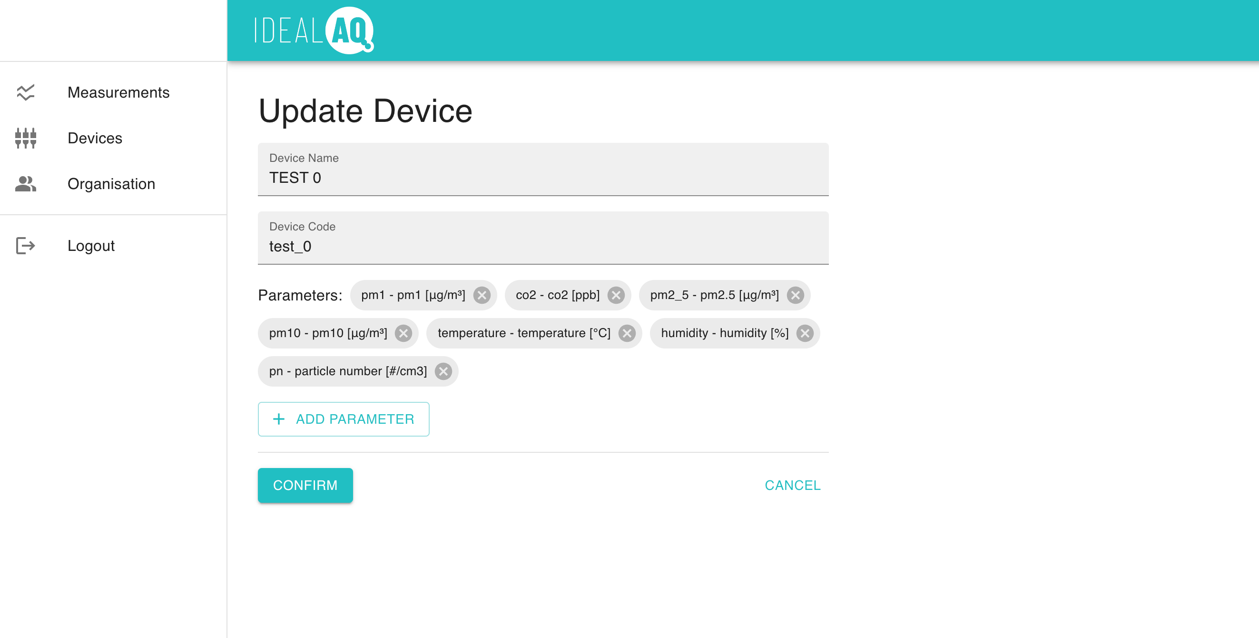Click the co2 - co2 [ppb] chip label

tap(558, 295)
